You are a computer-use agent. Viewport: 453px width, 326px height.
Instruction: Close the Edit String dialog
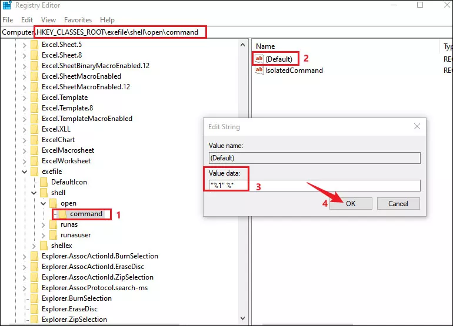tap(417, 126)
